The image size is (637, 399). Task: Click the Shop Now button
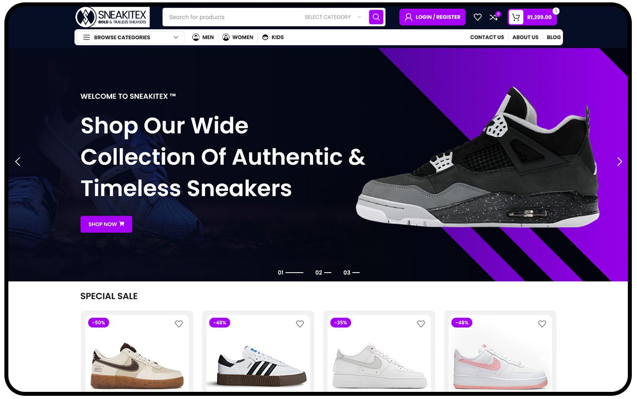106,224
